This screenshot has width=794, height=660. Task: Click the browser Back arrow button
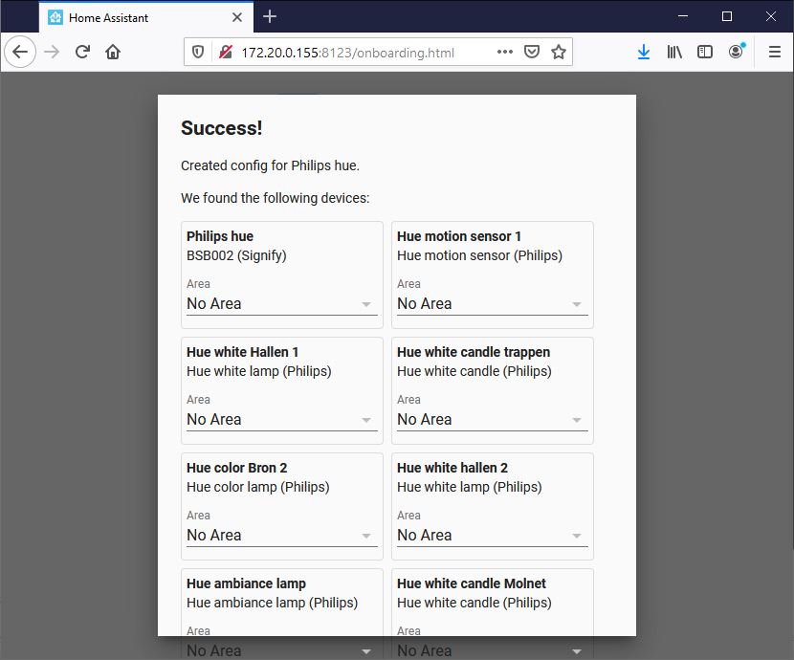coord(20,52)
